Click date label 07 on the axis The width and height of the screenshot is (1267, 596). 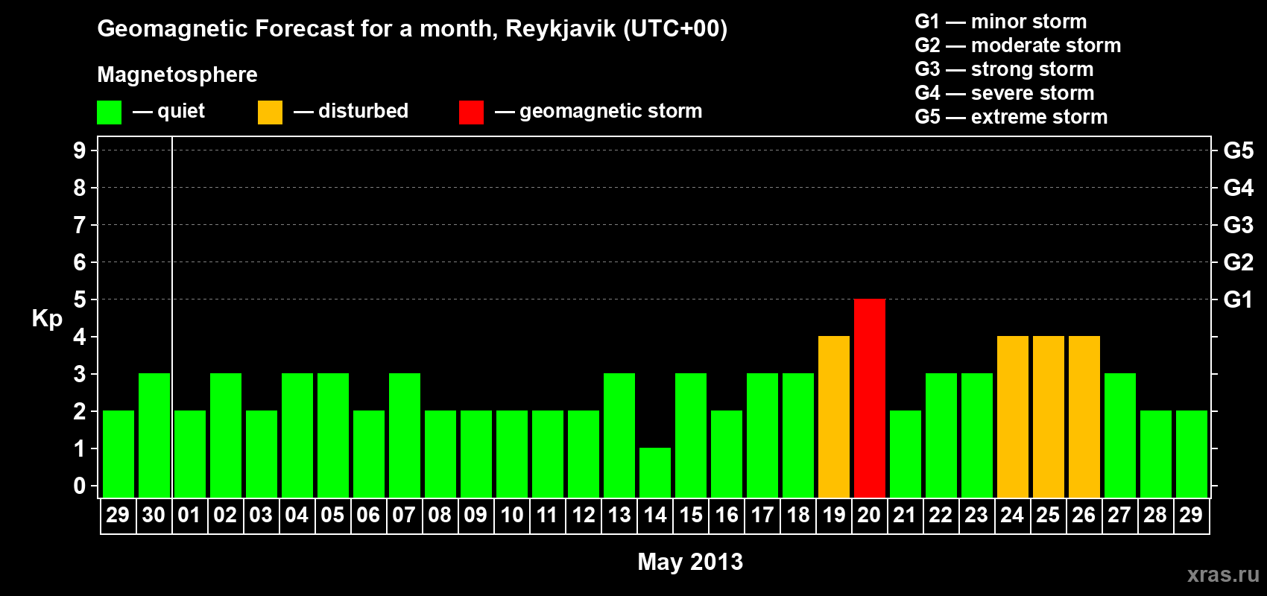[404, 516]
